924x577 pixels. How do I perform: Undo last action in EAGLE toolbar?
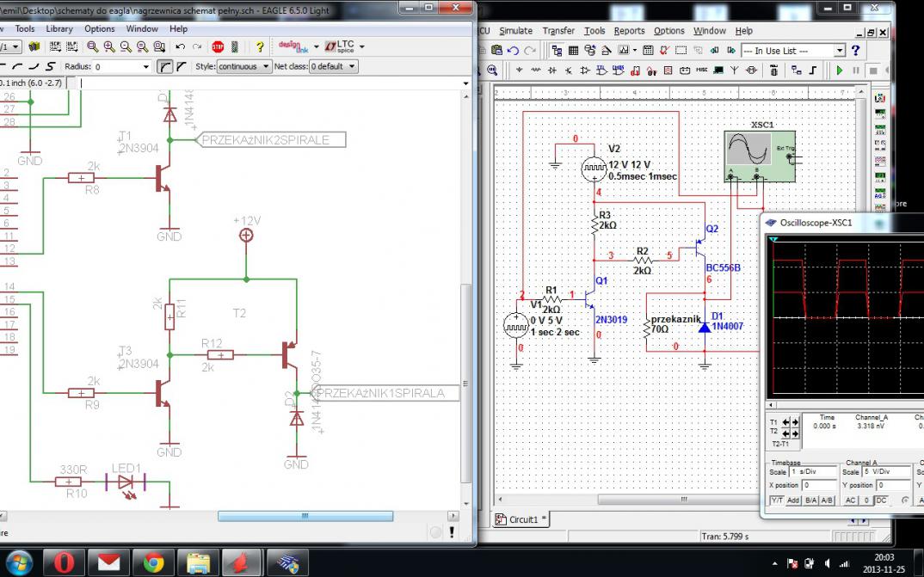(180, 46)
